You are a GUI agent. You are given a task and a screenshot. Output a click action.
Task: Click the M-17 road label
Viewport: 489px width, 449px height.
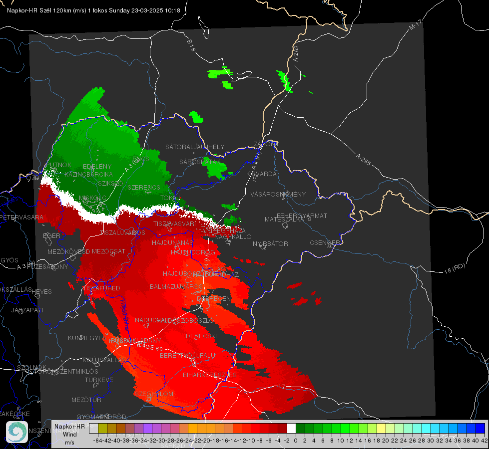point(416,24)
